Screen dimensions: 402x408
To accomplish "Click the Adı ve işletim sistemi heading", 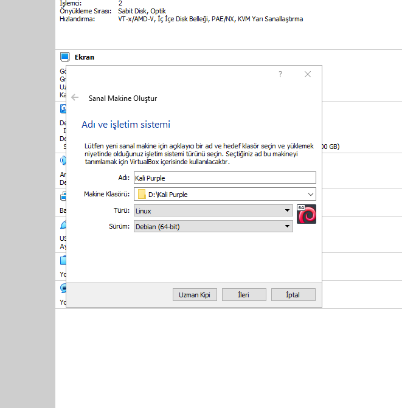I will (126, 125).
